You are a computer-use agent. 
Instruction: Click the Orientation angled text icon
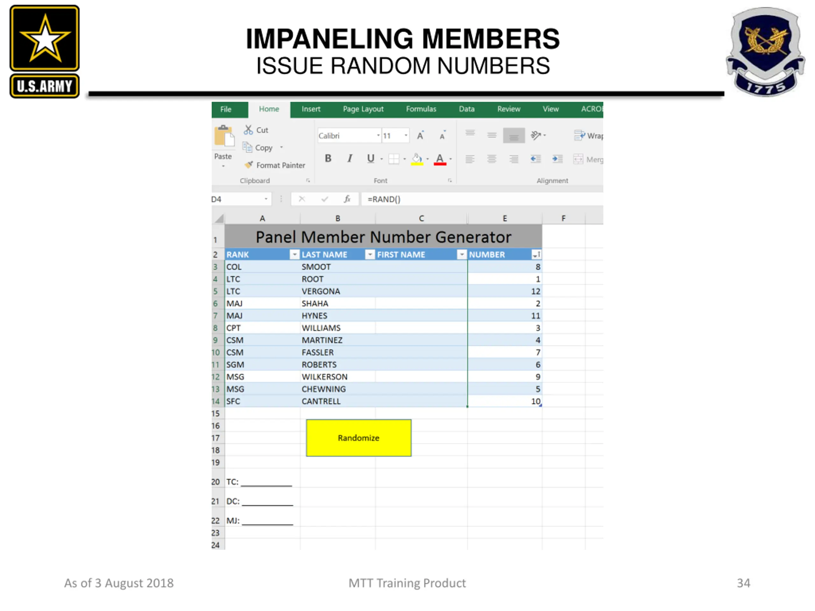(x=536, y=136)
